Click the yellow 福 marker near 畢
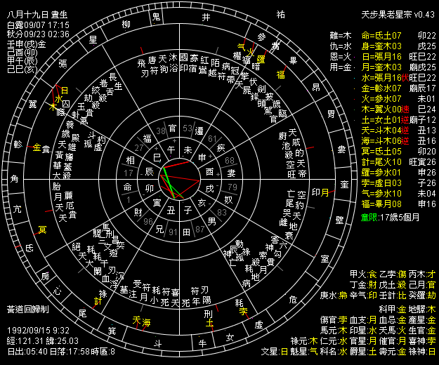The width and height of the screenshot is (439, 365). [281, 74]
